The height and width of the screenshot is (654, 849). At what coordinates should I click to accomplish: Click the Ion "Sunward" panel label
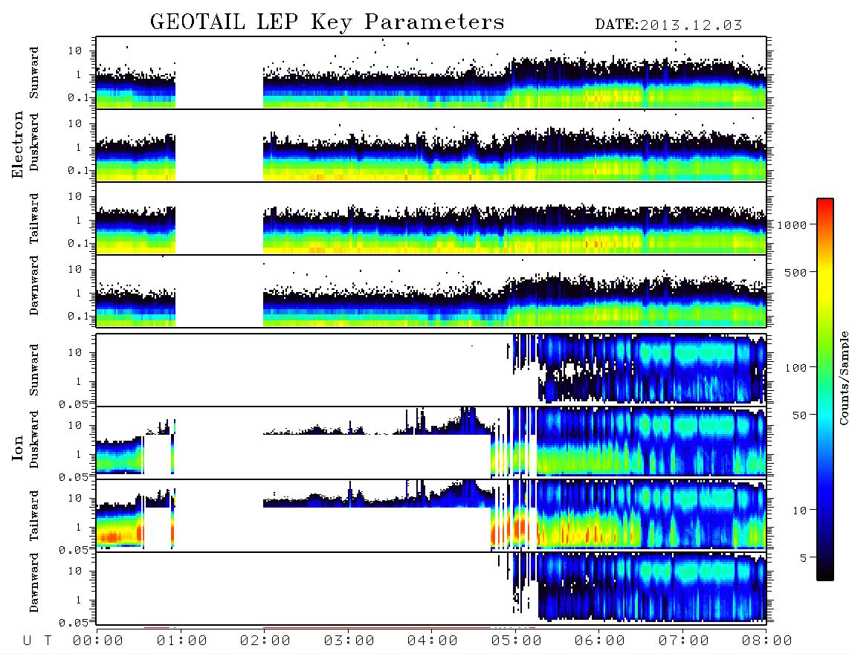[34, 370]
